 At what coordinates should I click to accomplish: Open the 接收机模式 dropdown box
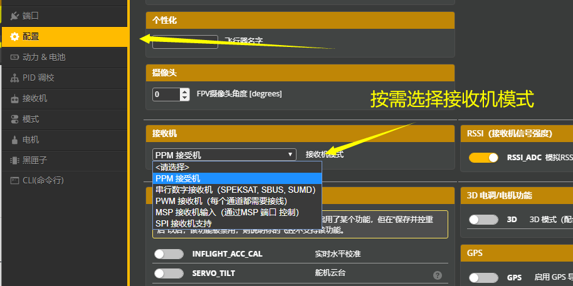224,155
